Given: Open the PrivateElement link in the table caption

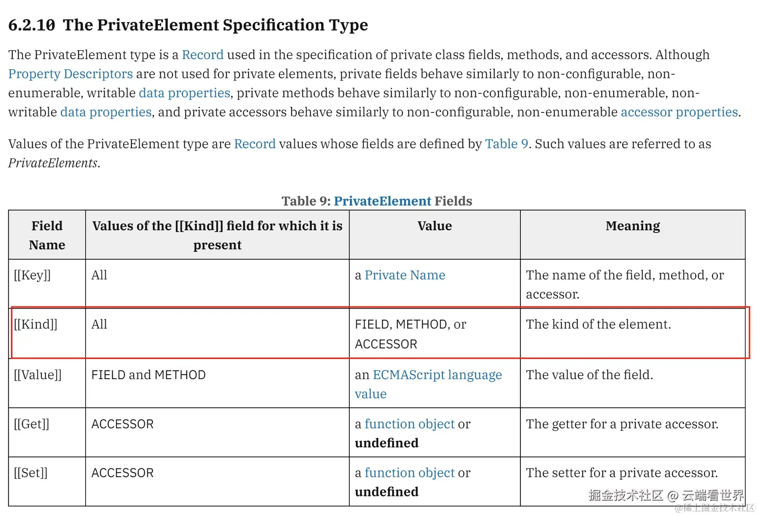Looking at the screenshot, I should pyautogui.click(x=382, y=201).
